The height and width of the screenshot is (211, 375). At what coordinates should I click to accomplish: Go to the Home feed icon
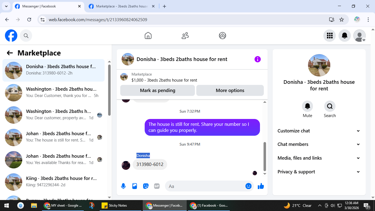click(148, 36)
